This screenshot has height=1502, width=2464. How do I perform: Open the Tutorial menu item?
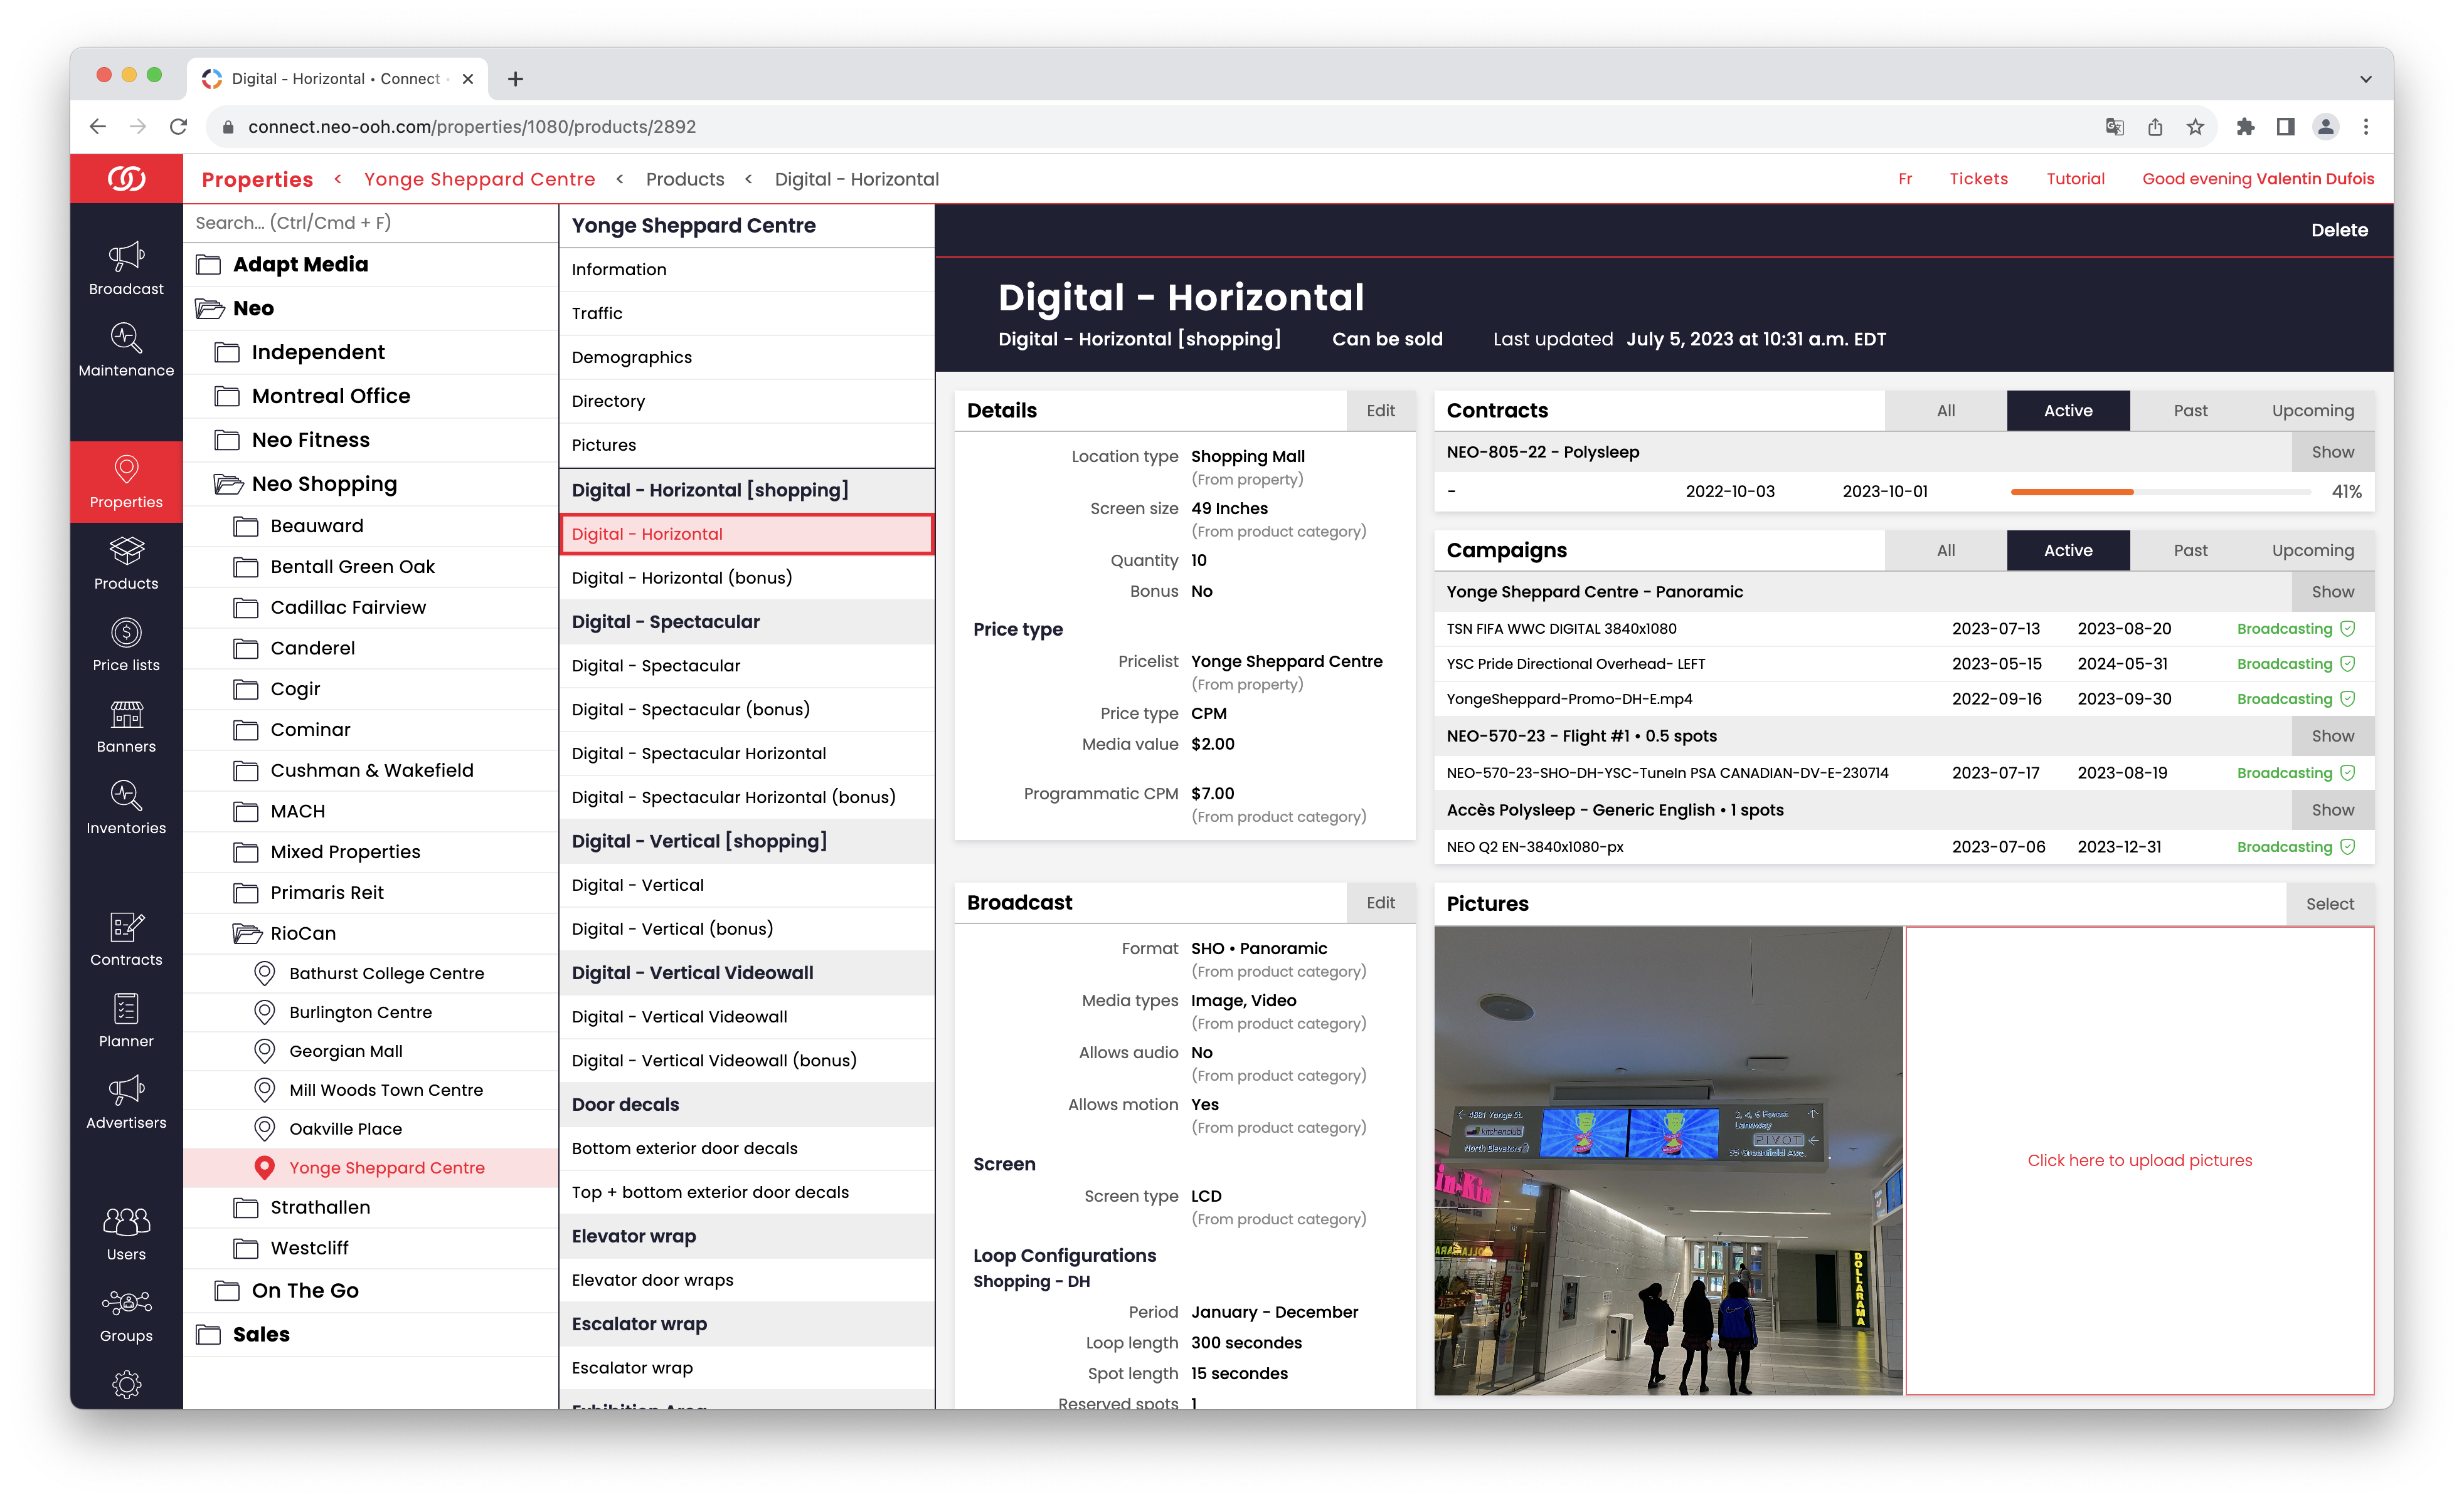pyautogui.click(x=2075, y=178)
